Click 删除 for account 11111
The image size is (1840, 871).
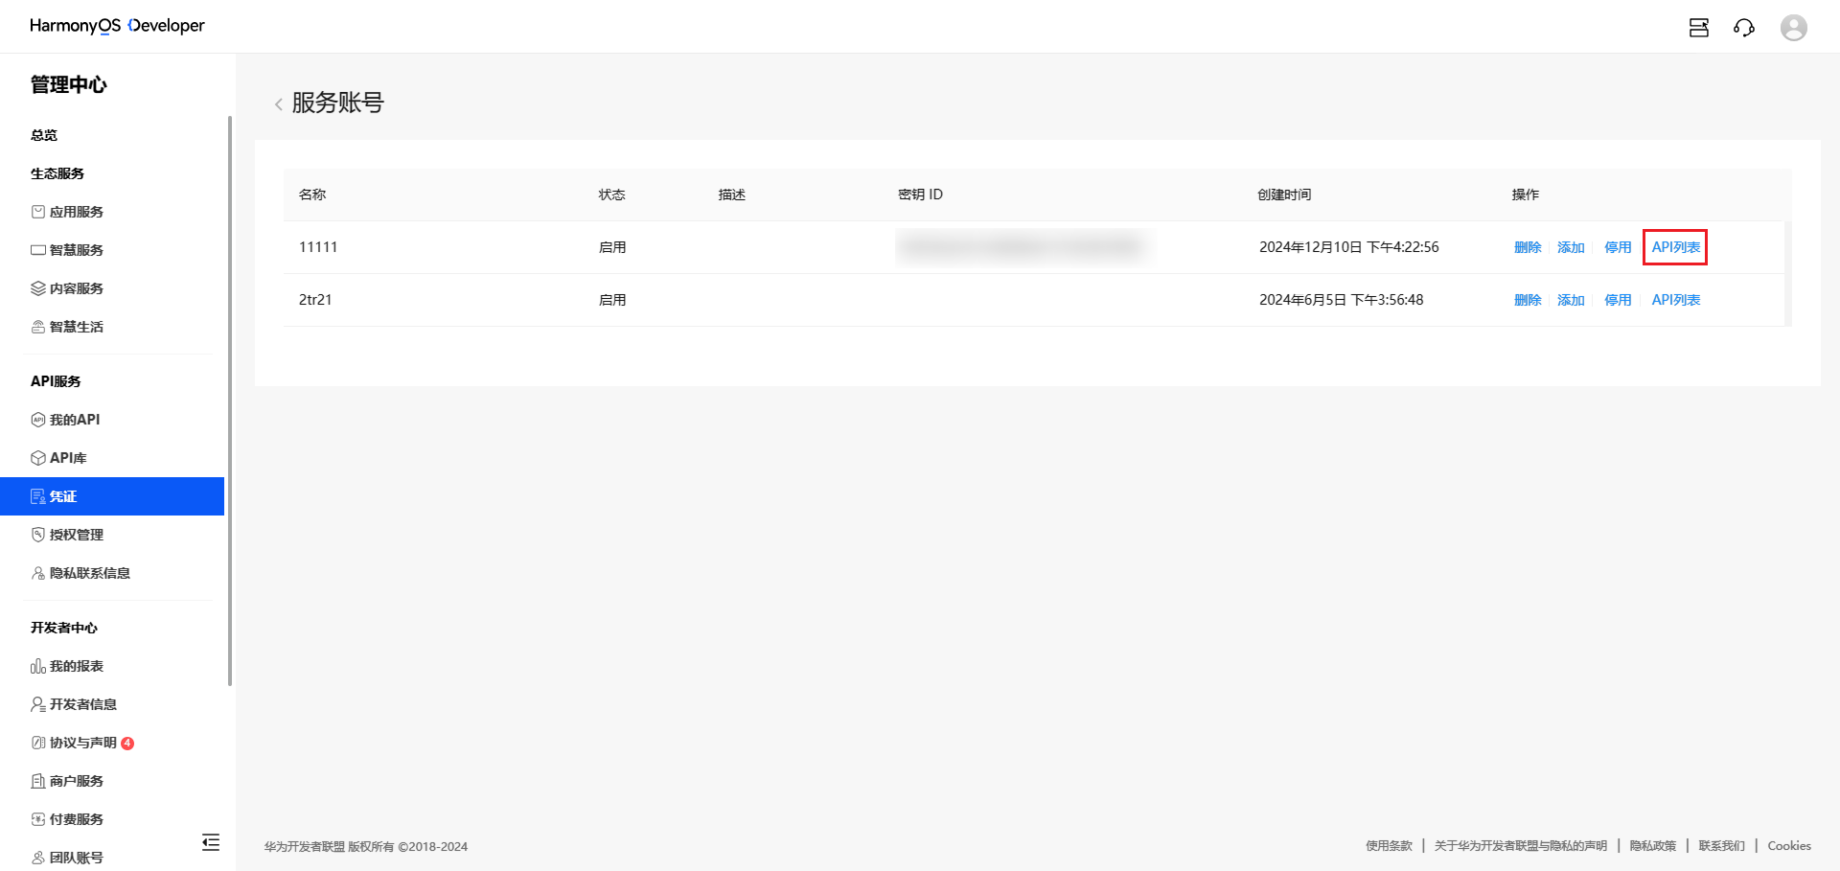(x=1527, y=246)
